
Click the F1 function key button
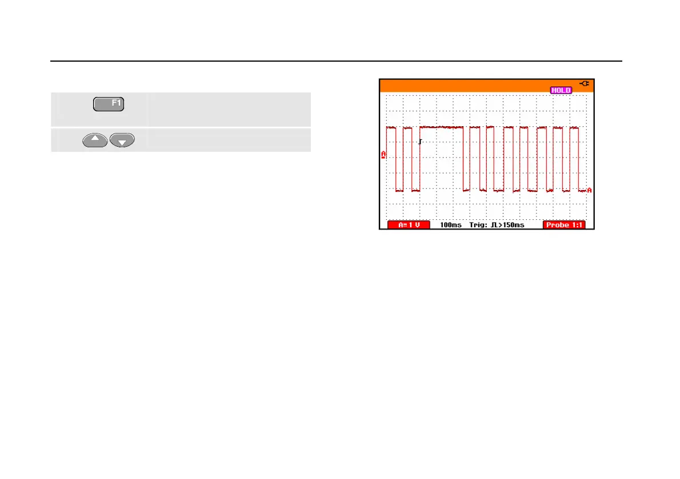click(x=109, y=104)
